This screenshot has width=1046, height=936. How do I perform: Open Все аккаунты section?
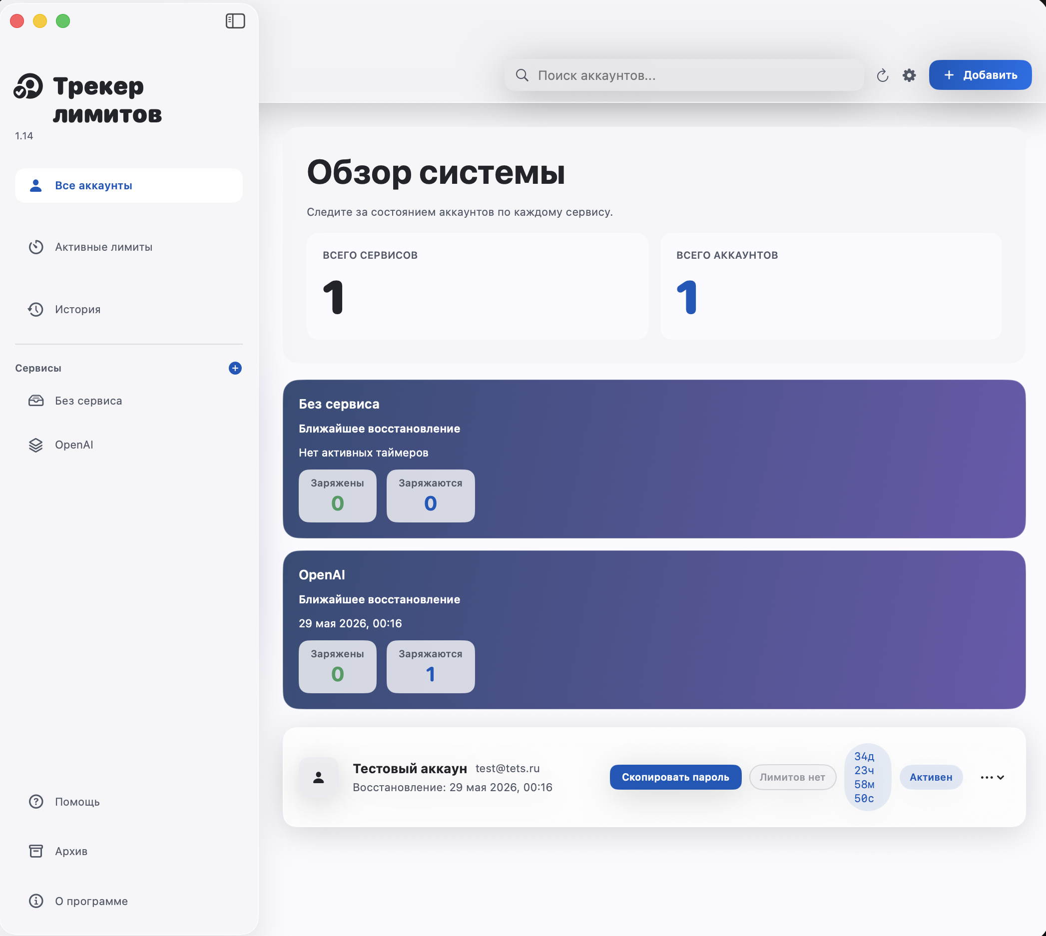click(x=128, y=186)
